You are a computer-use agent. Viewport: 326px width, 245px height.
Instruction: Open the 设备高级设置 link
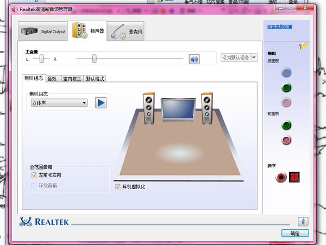280,27
